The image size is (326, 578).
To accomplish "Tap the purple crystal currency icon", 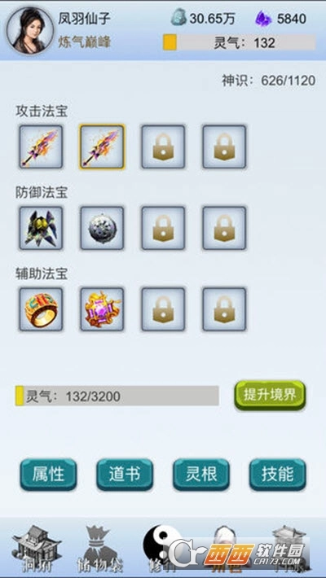I will pyautogui.click(x=263, y=19).
